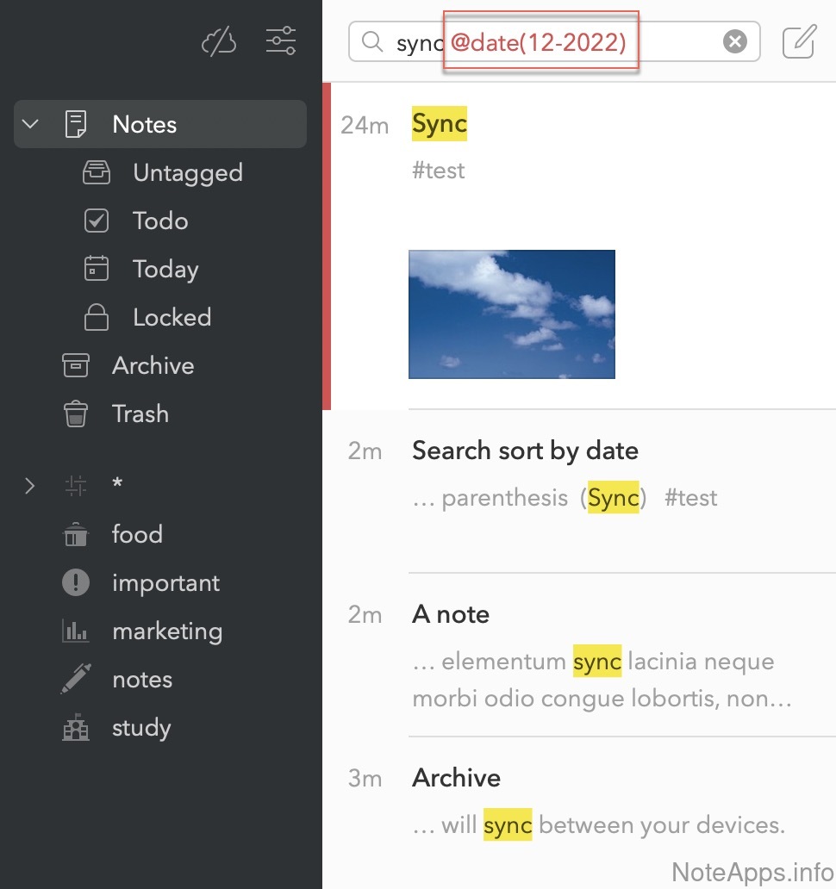
Task: Select the Todo checkbox list
Action: click(x=160, y=221)
